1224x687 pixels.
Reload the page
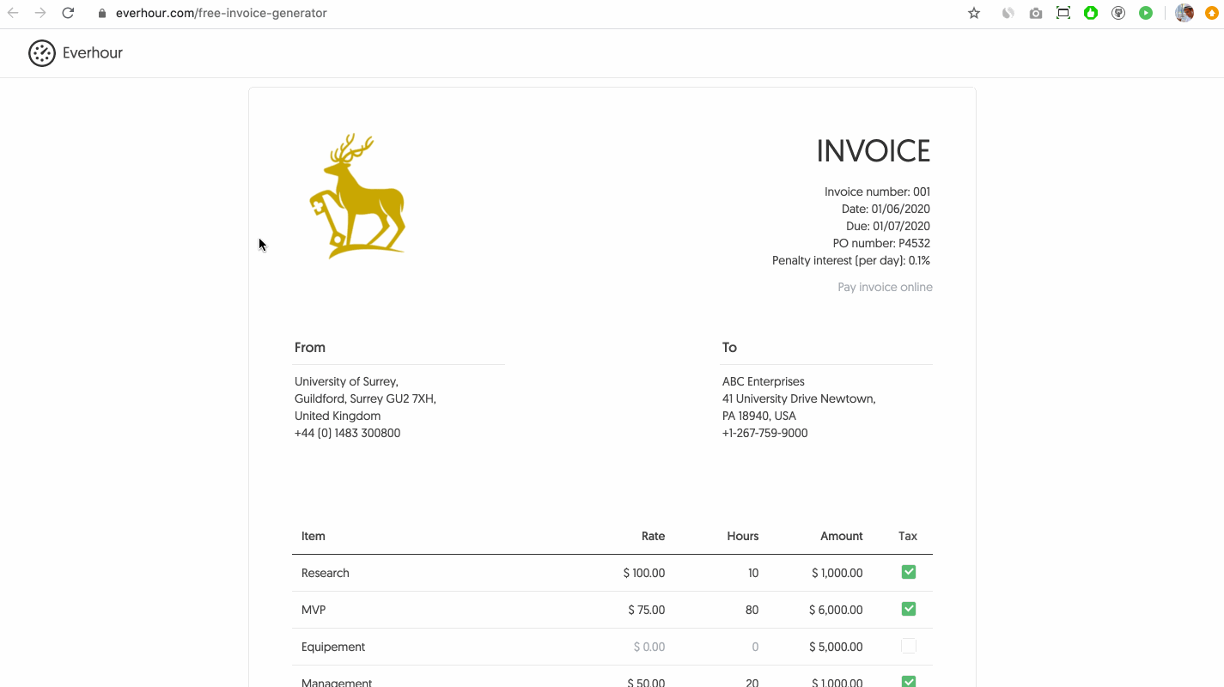68,13
